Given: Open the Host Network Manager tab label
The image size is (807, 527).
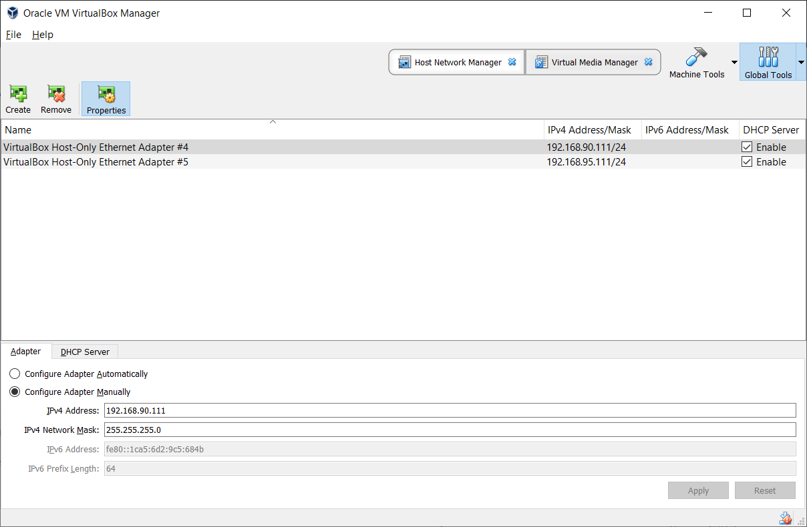Looking at the screenshot, I should [x=458, y=62].
